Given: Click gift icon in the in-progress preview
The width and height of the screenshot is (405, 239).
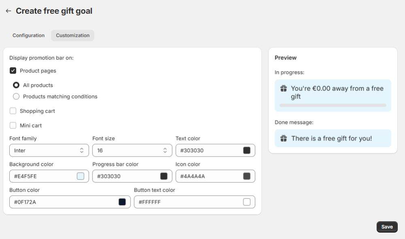Looking at the screenshot, I should [283, 88].
